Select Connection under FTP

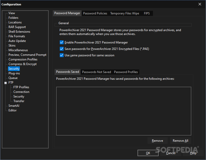point(21,92)
